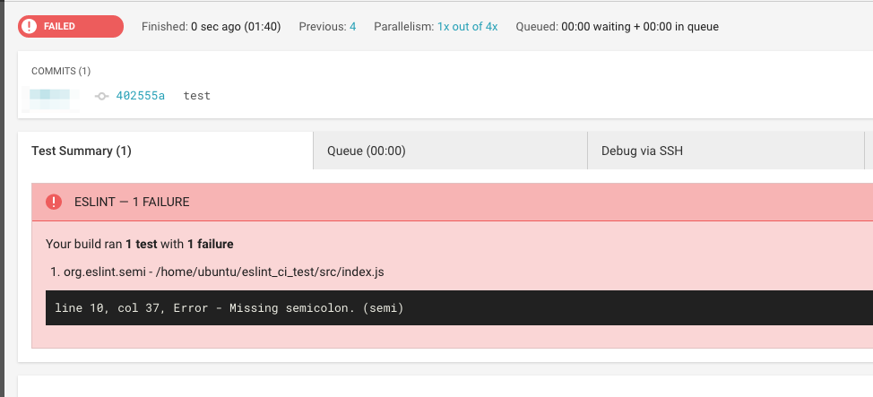
Task: Open parallelism 1x out of 4x link
Action: [x=467, y=26]
